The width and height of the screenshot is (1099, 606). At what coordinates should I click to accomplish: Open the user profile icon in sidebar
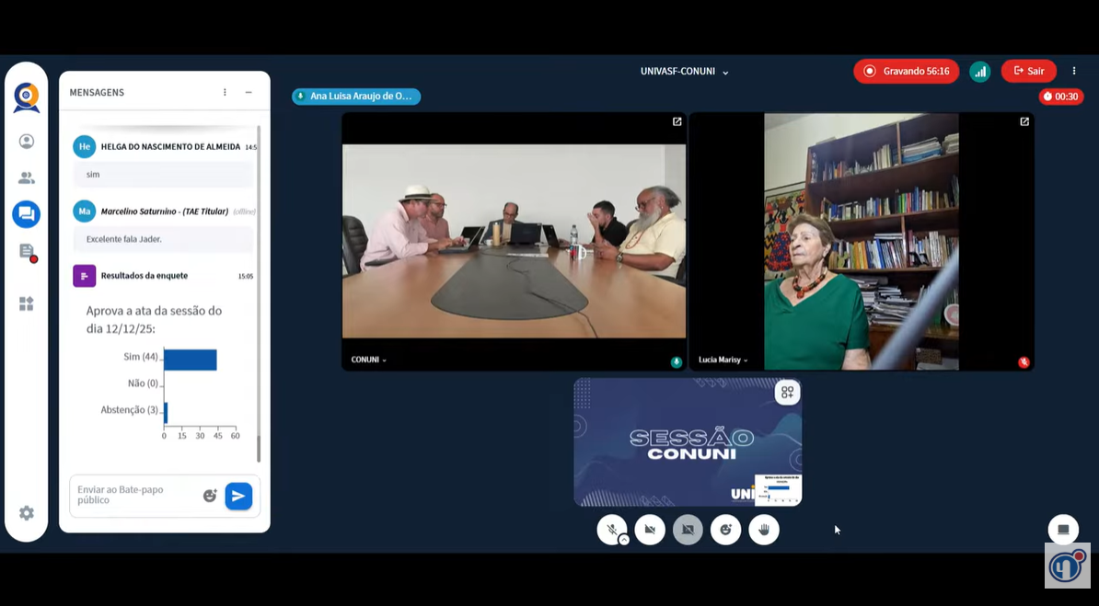(x=26, y=142)
